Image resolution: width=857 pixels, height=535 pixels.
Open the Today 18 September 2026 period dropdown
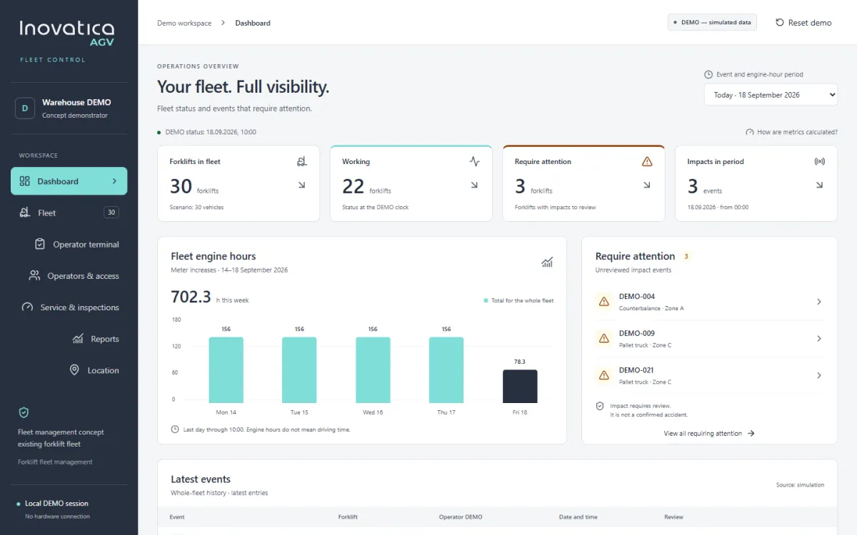771,95
